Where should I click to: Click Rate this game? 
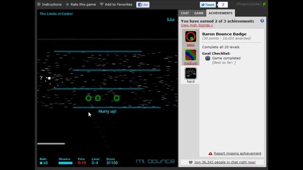point(83,4)
